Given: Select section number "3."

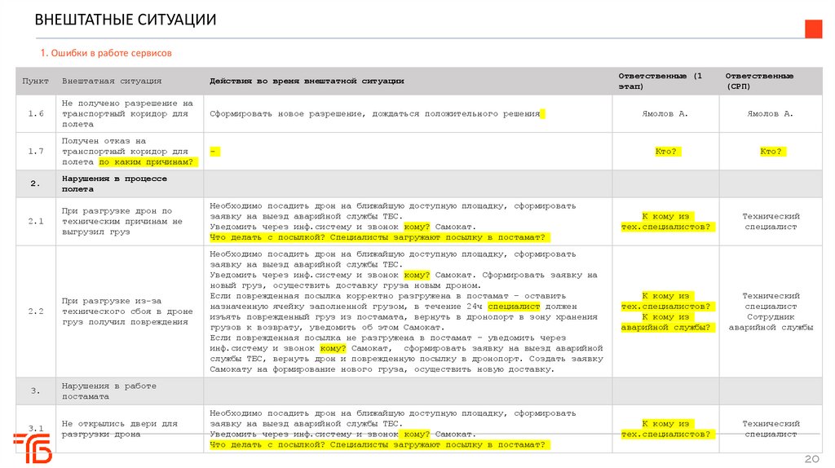Looking at the screenshot, I should (x=35, y=391).
